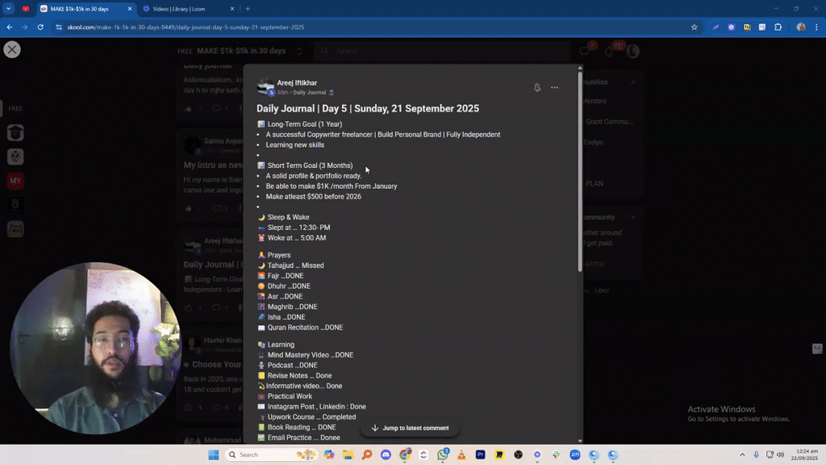826x465 pixels.
Task: Close the post overlay with the X button
Action: (11, 49)
